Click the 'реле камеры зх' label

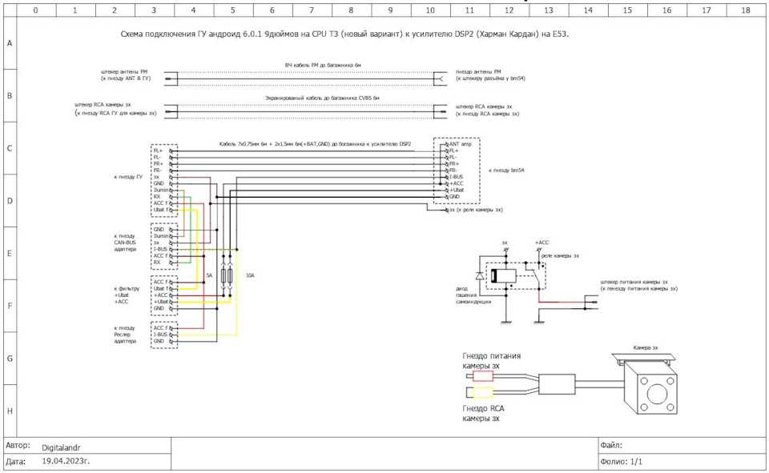pos(560,256)
